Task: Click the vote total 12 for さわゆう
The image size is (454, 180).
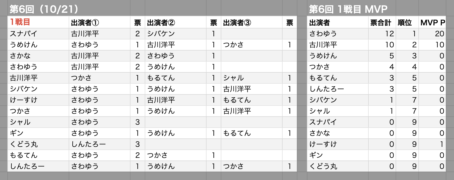Action: click(x=390, y=34)
